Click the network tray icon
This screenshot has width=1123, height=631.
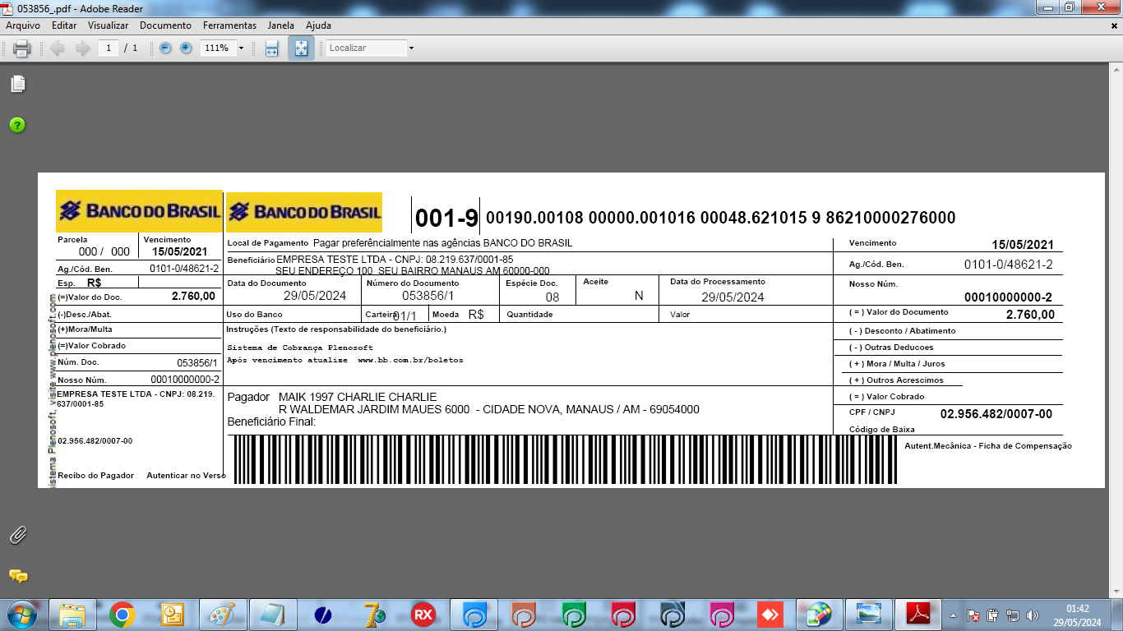tap(1013, 615)
